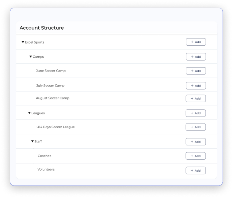Add to June Soccer Camp
The height and width of the screenshot is (198, 233).
(x=196, y=71)
